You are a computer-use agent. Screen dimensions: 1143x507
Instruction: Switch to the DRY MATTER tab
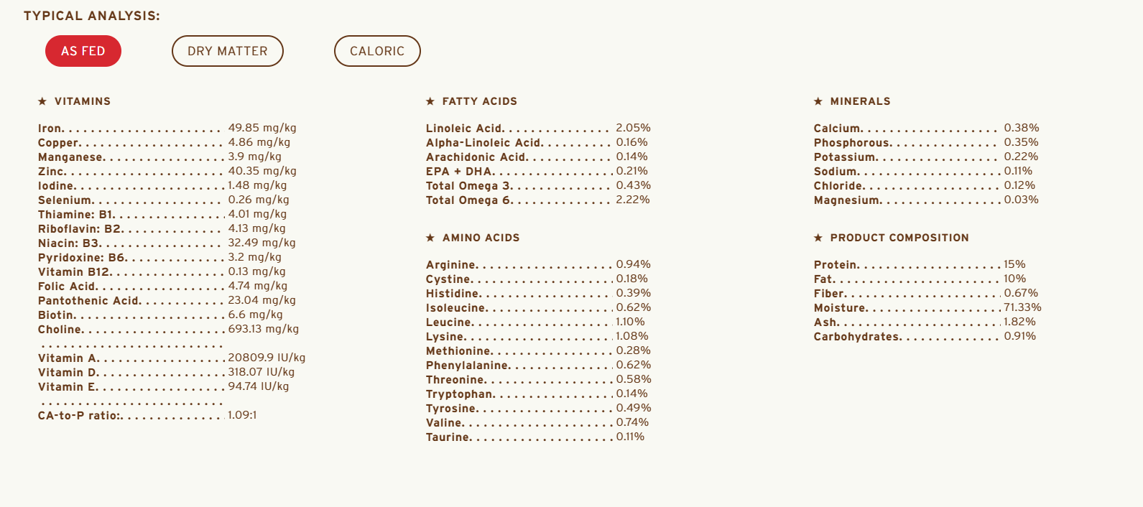(x=228, y=51)
